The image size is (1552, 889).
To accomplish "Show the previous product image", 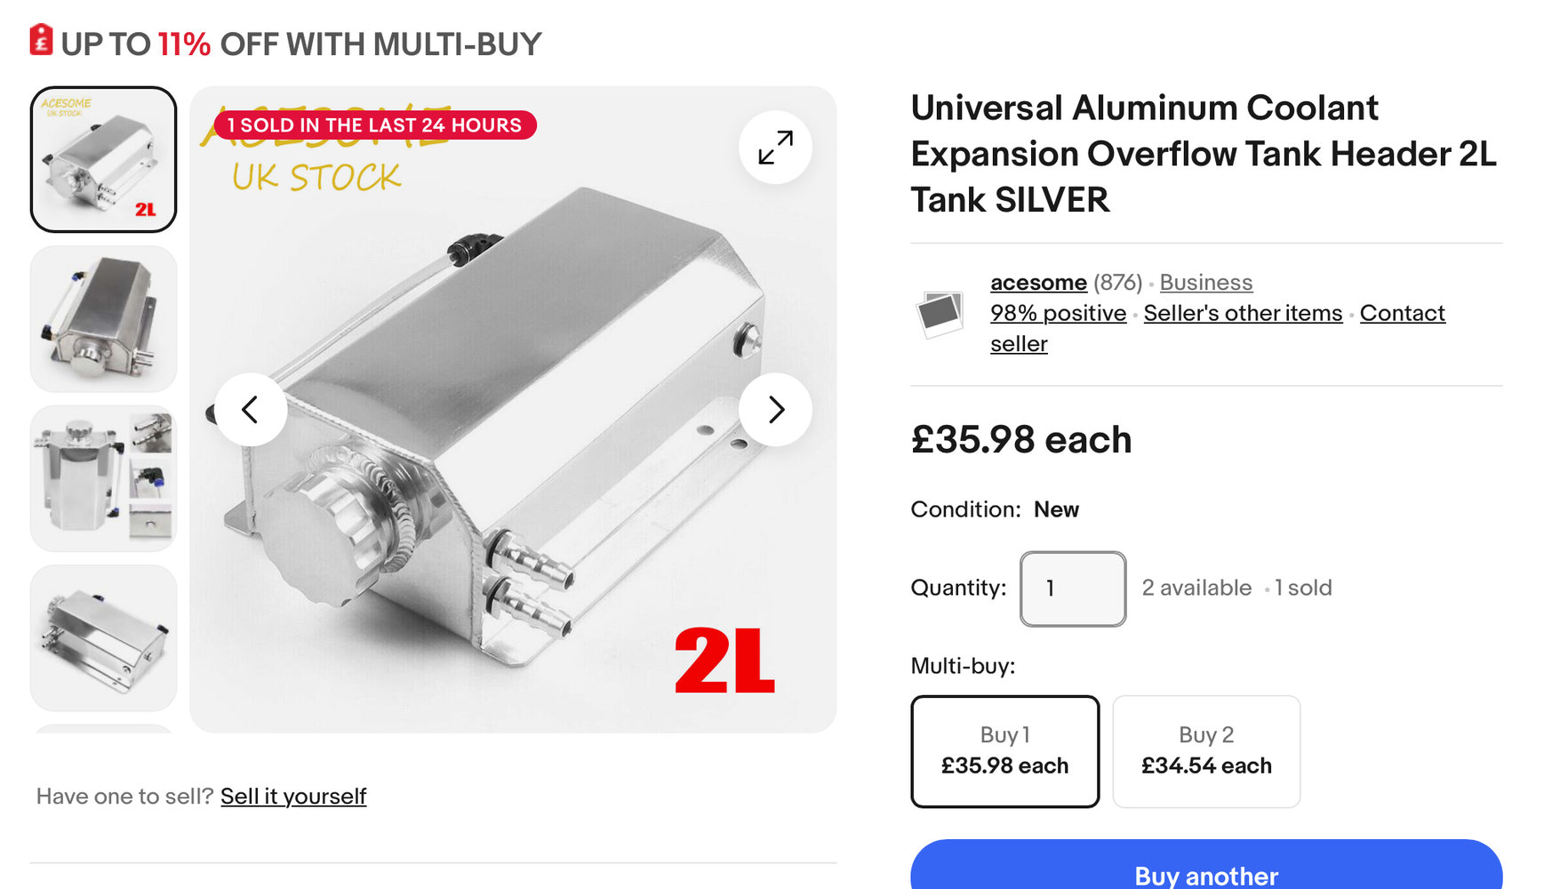I will point(251,410).
